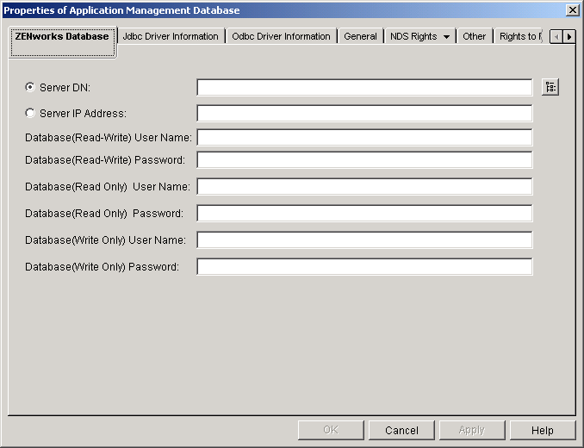Open the Server DN browse tree icon
Screen dimensions: 584x448
[550, 88]
